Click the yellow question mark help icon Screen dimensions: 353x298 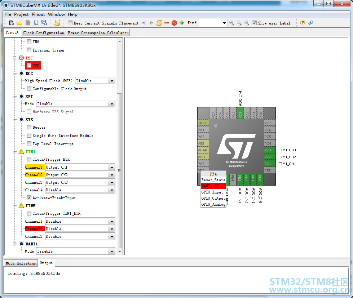(303, 23)
